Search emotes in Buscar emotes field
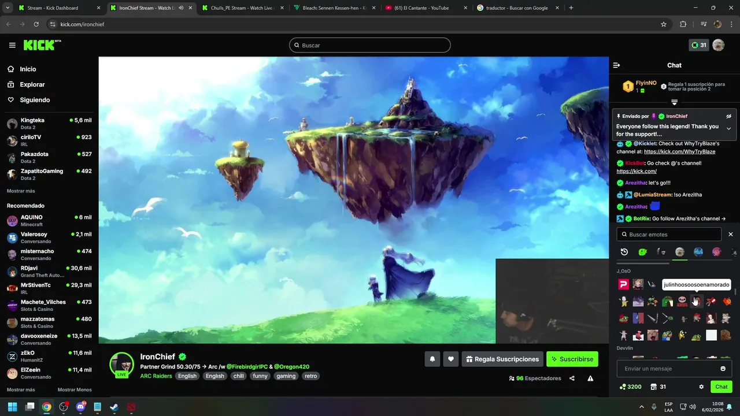 (x=669, y=235)
